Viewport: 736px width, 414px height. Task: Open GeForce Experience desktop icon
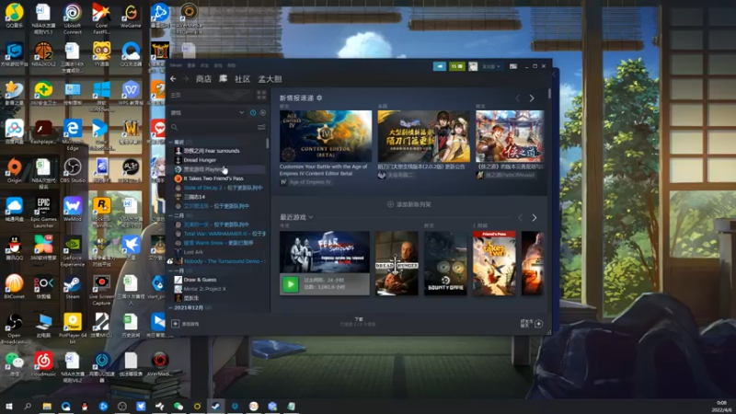(x=73, y=251)
